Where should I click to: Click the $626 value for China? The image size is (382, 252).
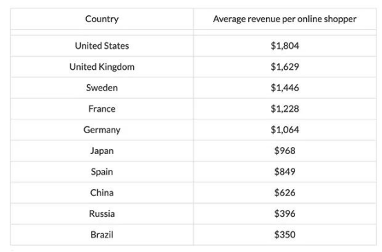click(285, 193)
